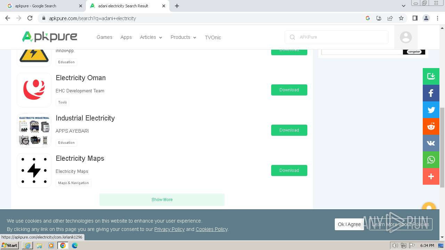The height and width of the screenshot is (250, 445).
Task: Download Industrial Electricity
Action: pyautogui.click(x=289, y=130)
